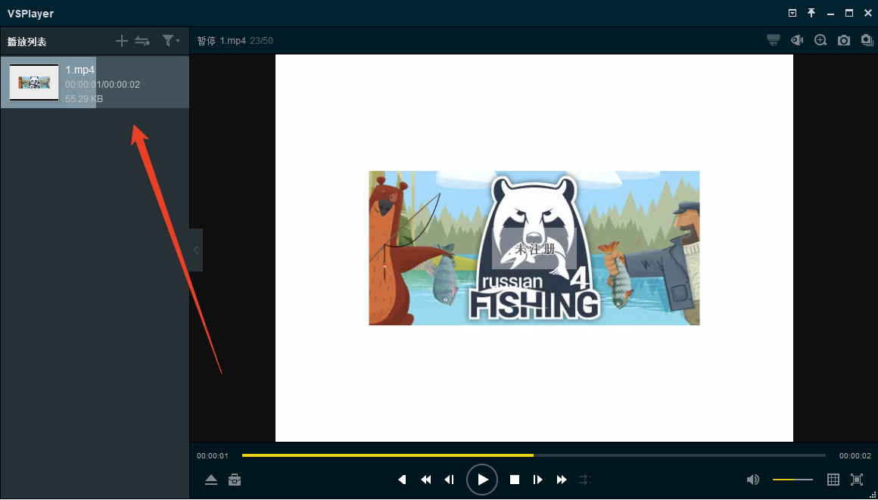Jump to the previous file
878x500 pixels.
(402, 480)
